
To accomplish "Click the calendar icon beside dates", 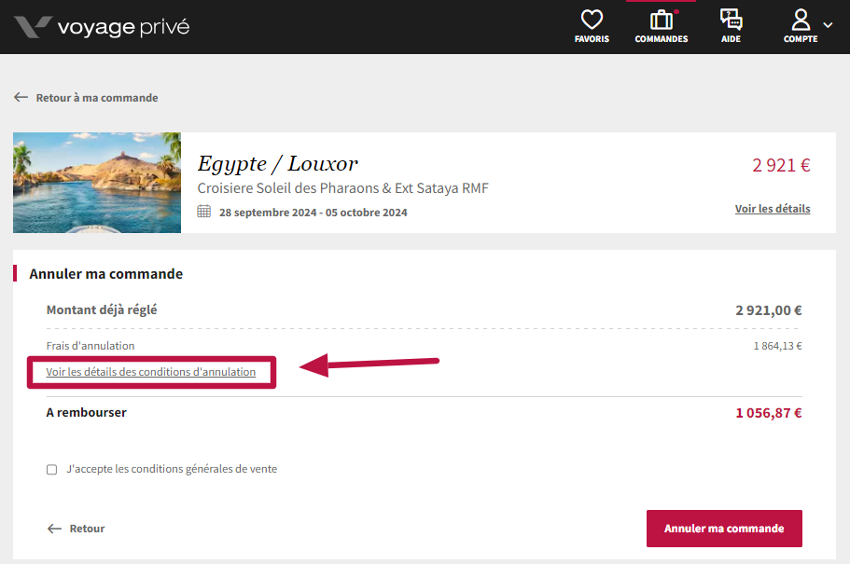I will (203, 212).
